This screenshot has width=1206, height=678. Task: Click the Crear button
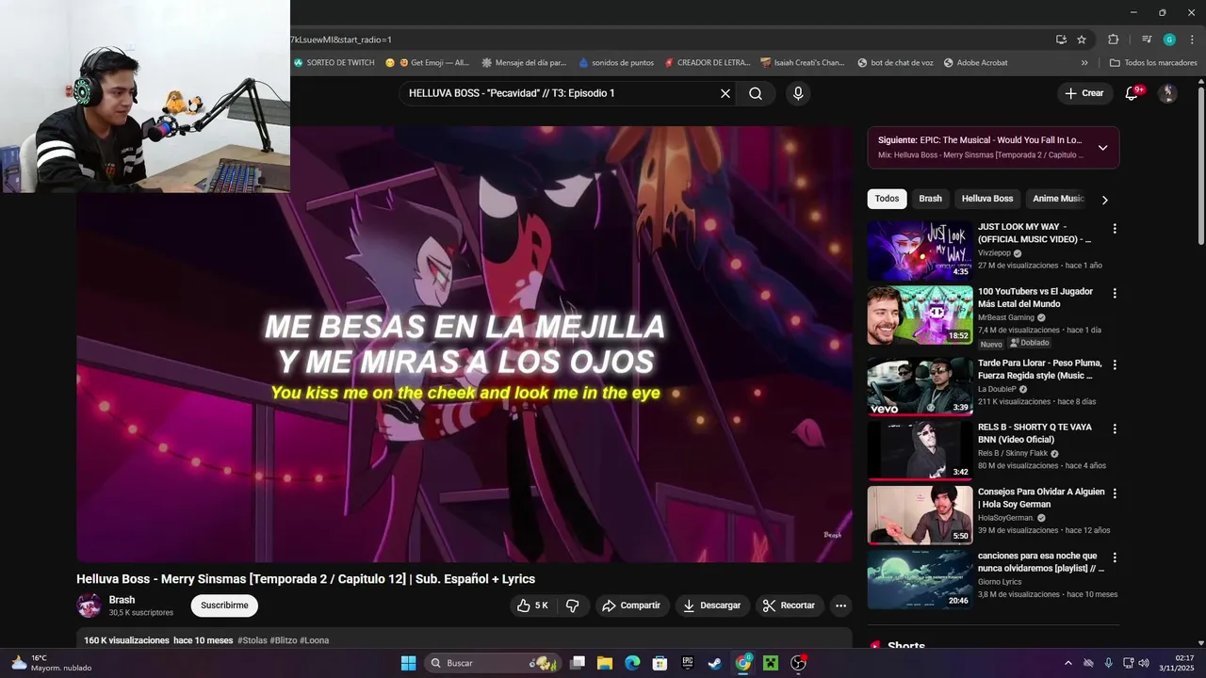[1084, 93]
